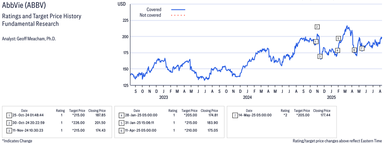Click closing price 201.50

(101, 122)
